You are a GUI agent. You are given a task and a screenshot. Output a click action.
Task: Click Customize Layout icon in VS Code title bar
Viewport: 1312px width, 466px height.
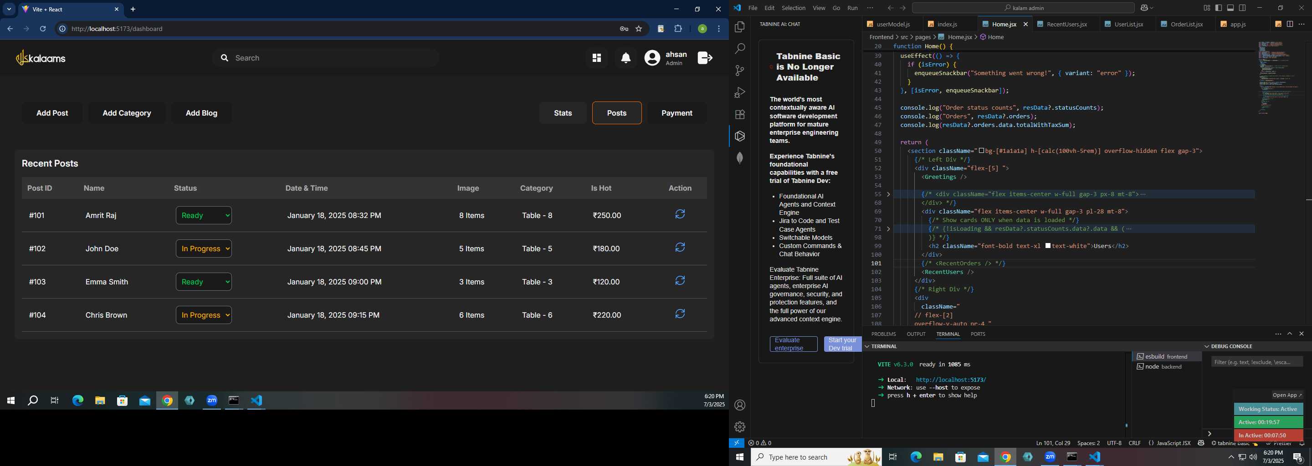[1207, 8]
